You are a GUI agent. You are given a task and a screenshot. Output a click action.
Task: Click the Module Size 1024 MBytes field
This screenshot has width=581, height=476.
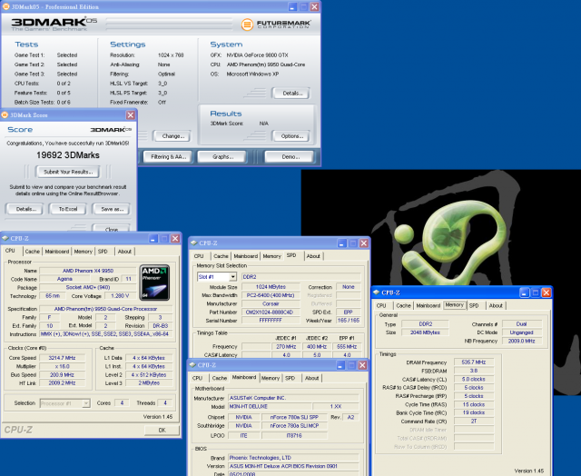(271, 287)
